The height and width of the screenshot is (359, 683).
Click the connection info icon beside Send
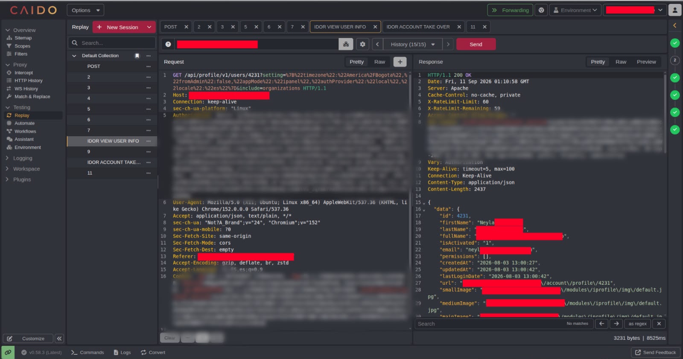[x=168, y=44]
